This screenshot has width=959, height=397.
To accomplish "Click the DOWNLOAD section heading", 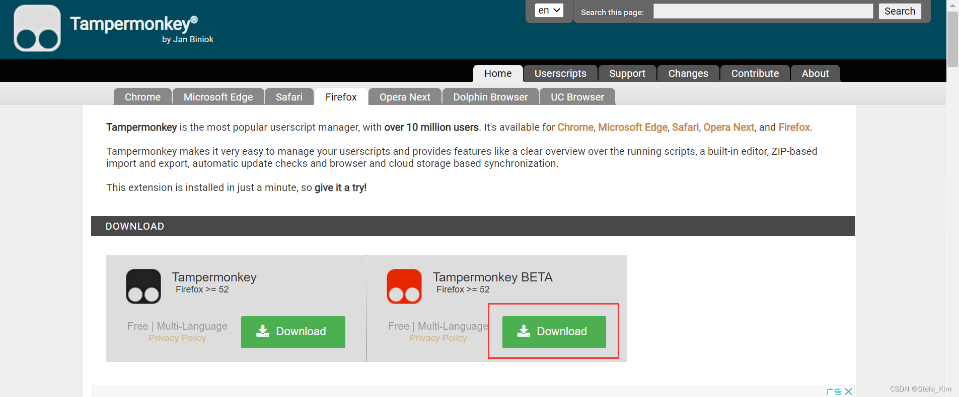I will [x=135, y=226].
